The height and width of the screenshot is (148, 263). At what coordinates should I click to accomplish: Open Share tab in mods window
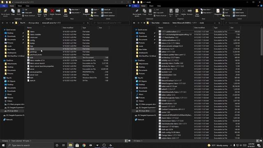(151, 6)
